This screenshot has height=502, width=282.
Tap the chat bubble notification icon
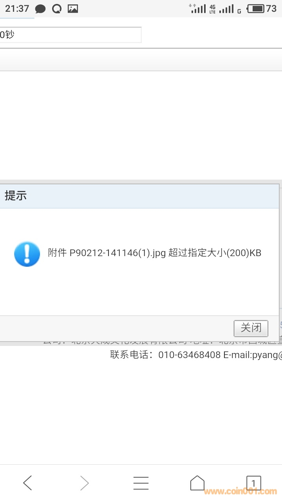click(x=40, y=9)
